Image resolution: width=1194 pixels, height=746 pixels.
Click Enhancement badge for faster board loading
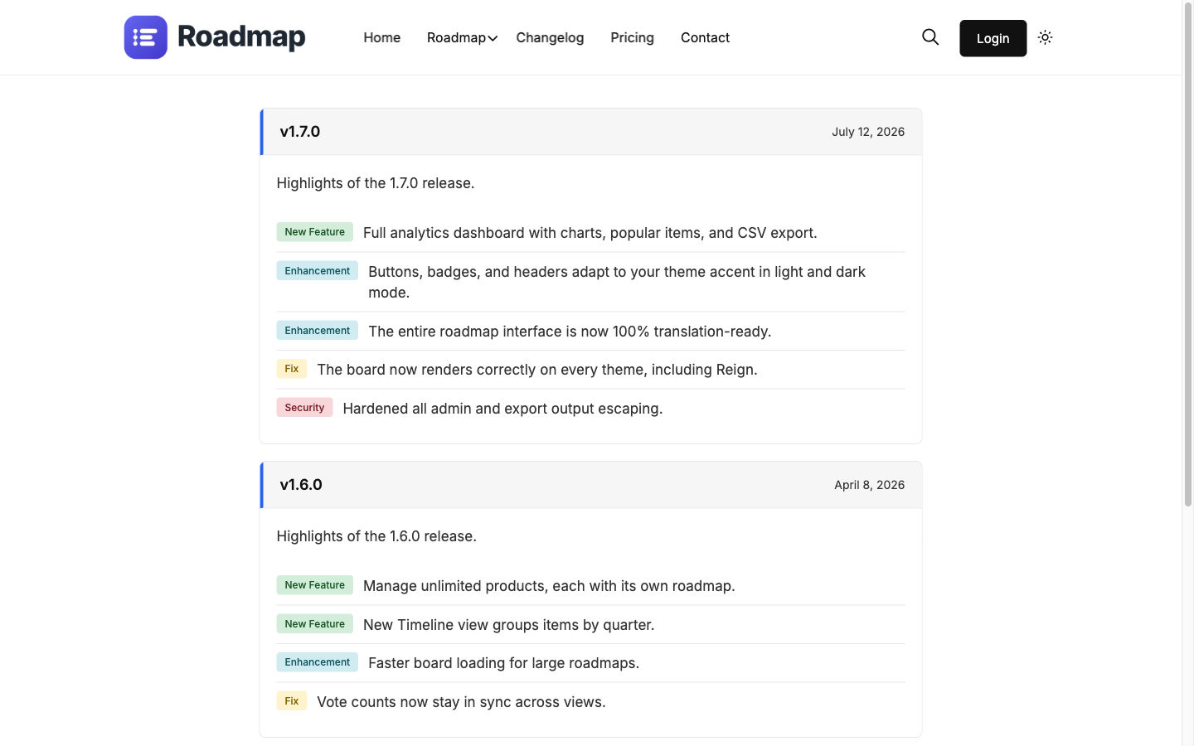(x=318, y=662)
